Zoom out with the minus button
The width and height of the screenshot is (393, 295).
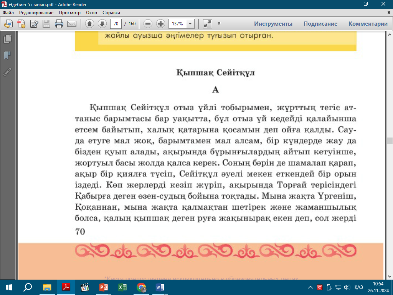click(148, 24)
